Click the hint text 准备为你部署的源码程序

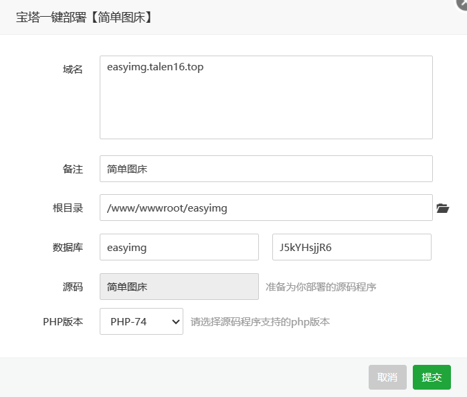(320, 287)
